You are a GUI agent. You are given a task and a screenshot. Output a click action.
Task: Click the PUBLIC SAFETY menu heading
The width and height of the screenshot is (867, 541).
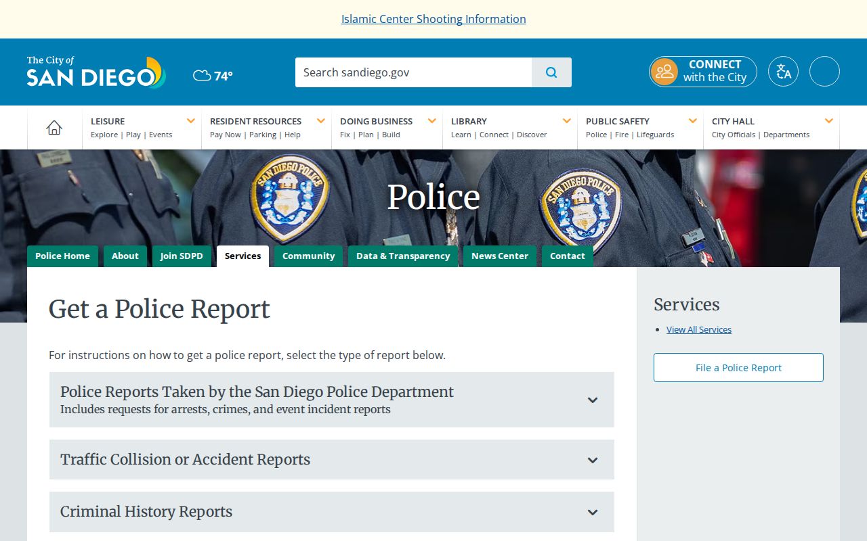(x=618, y=121)
